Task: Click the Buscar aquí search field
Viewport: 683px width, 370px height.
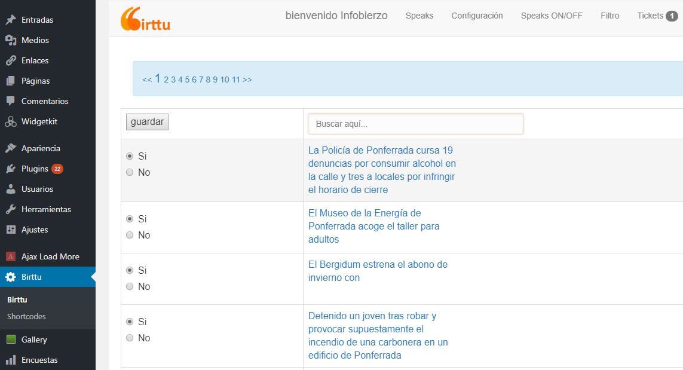Action: tap(415, 124)
